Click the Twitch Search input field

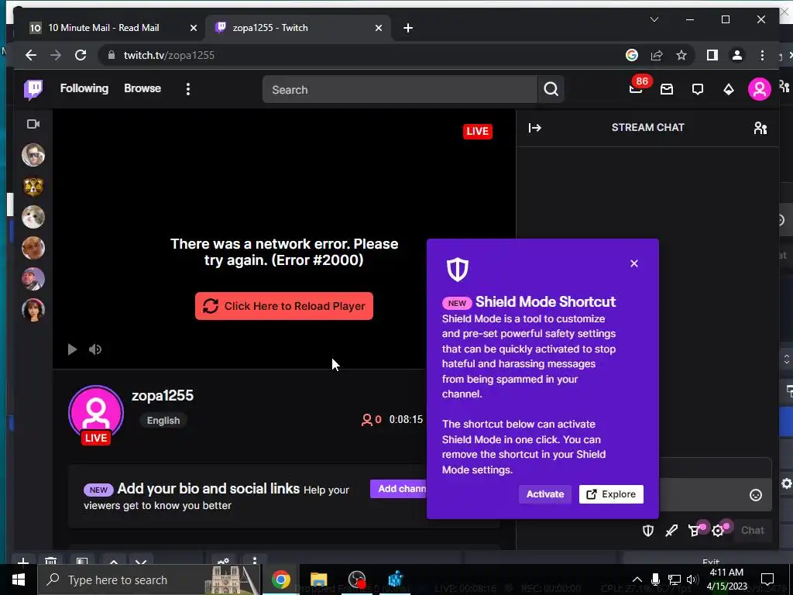pos(400,90)
